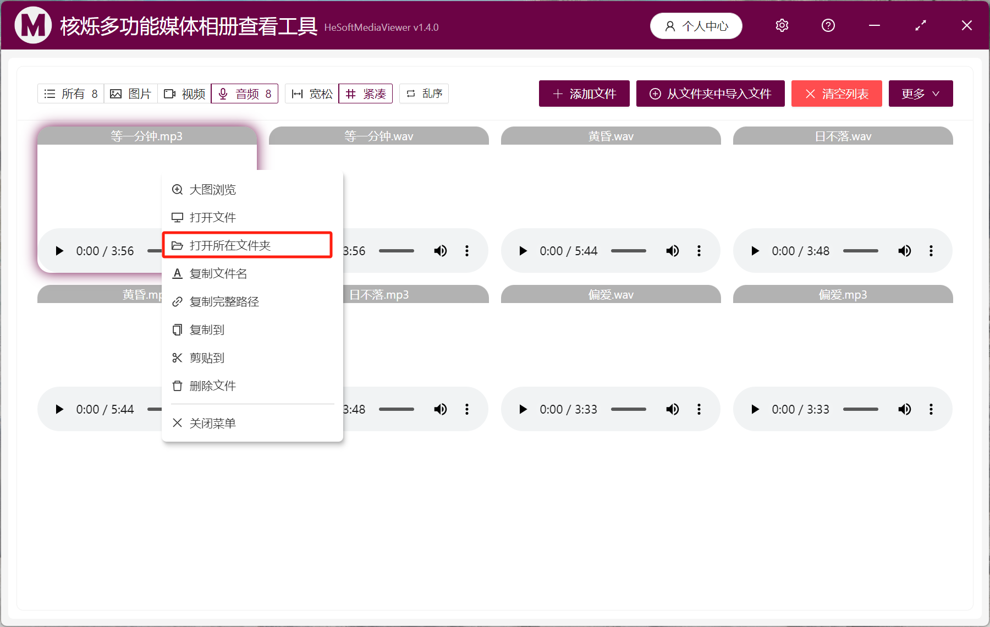Click the 清空列表 clear list button

(x=836, y=94)
